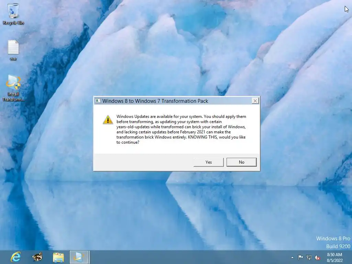Close the Transformation Pack dialog

tap(255, 101)
